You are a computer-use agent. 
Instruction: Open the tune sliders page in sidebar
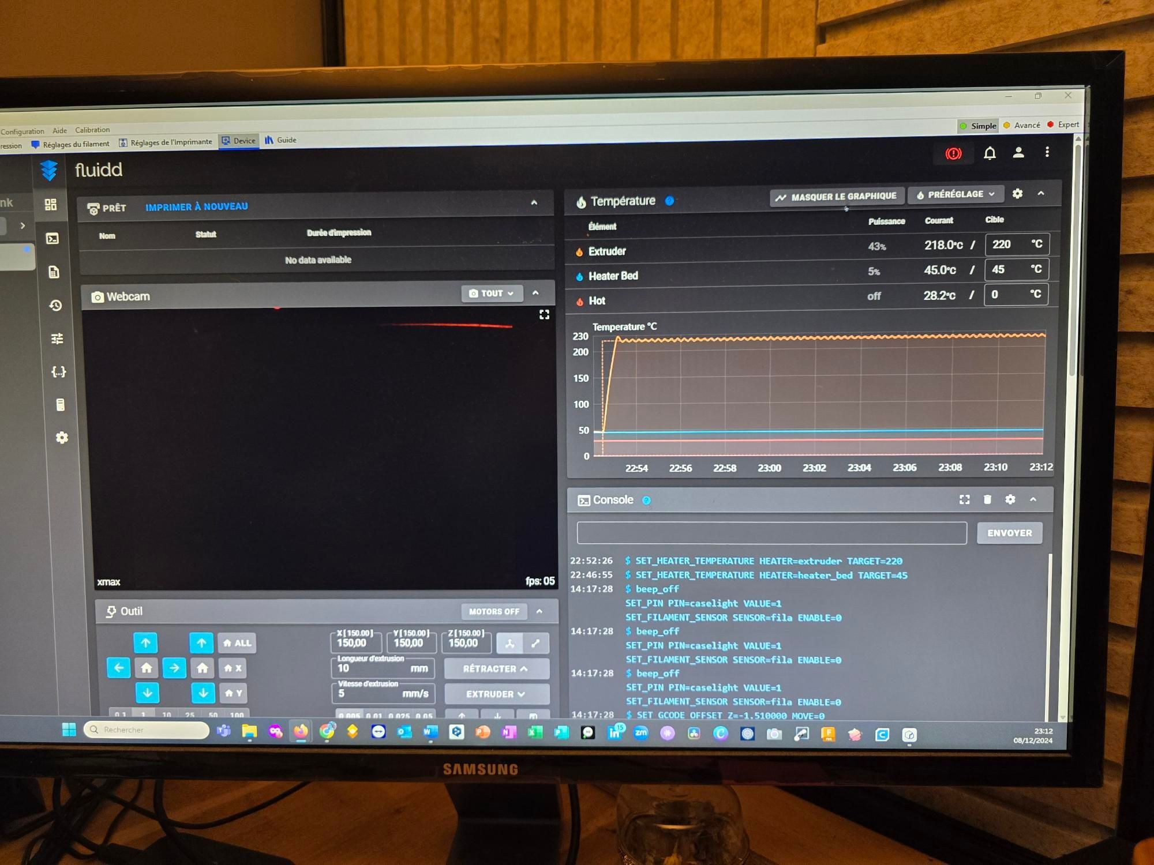tap(57, 339)
